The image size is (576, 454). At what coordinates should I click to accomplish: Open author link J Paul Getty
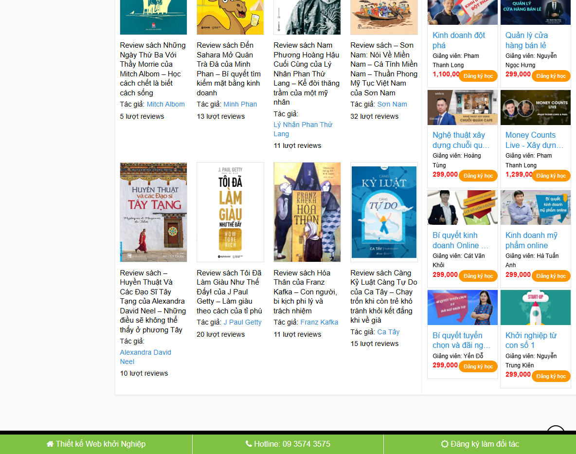point(242,322)
